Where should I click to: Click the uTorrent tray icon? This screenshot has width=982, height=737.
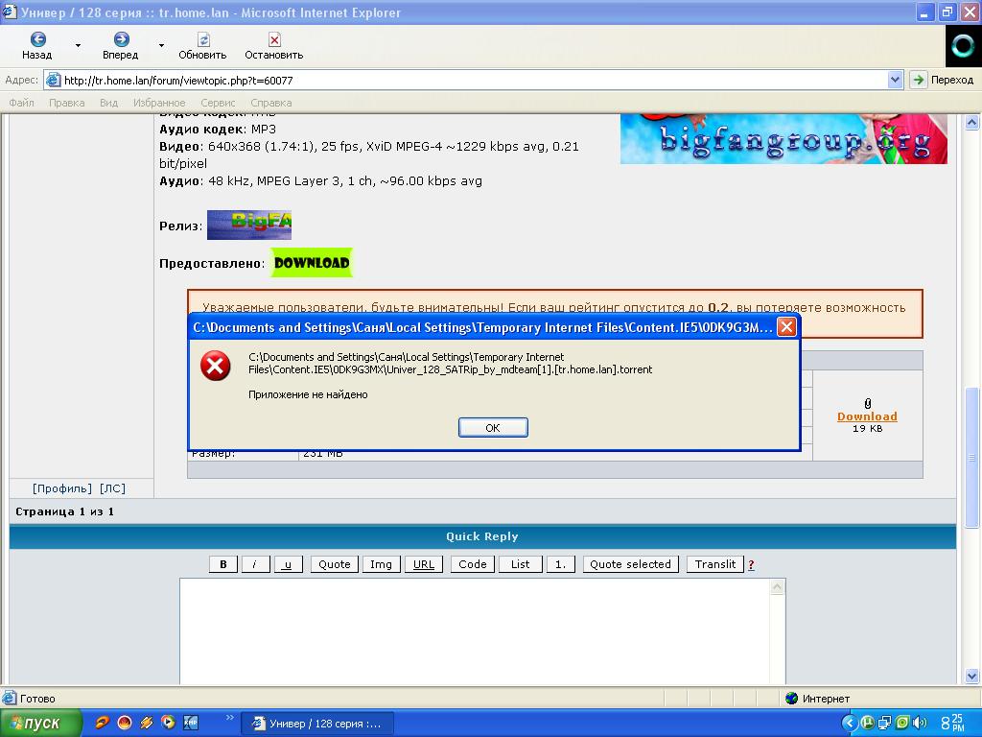[867, 724]
